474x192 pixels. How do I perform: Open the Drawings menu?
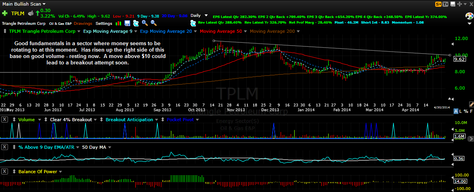point(83,23)
